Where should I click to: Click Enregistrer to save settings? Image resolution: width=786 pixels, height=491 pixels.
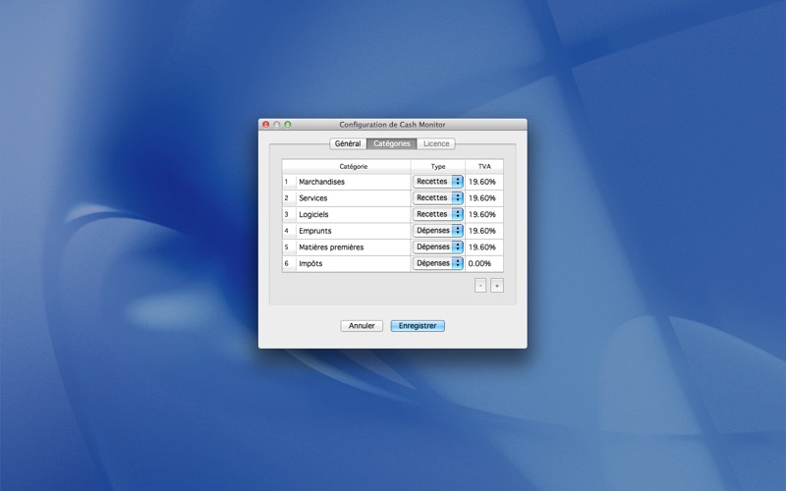[x=418, y=326]
